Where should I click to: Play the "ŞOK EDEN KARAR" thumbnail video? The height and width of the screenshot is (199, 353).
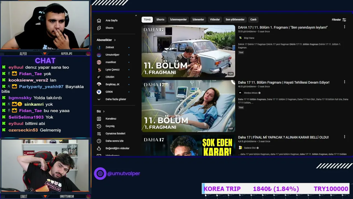[188, 145]
